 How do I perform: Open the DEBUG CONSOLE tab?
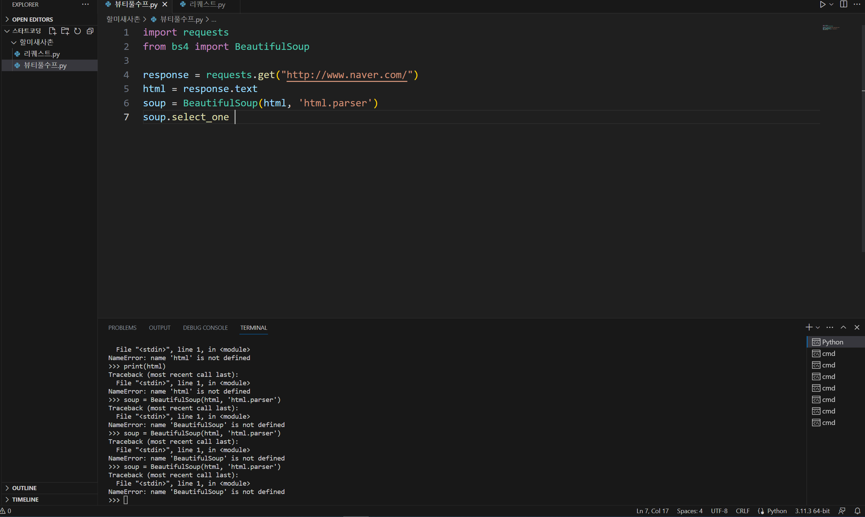pyautogui.click(x=205, y=328)
